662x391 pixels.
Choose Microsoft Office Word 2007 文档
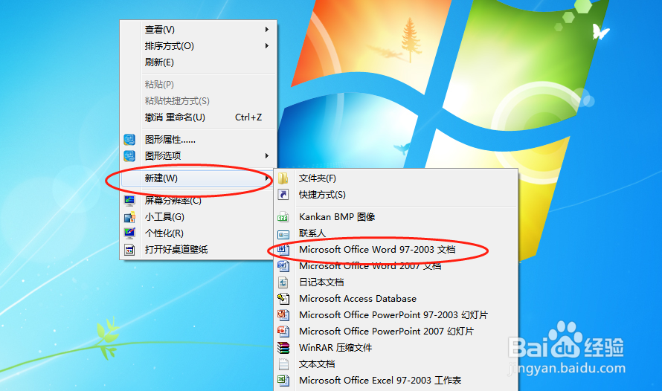pos(396,266)
